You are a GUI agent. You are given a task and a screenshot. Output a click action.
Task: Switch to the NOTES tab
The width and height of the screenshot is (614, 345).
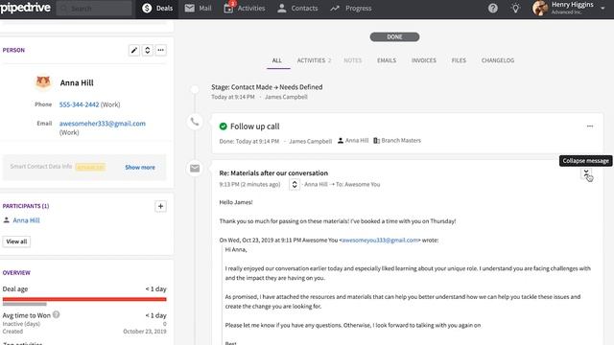pos(352,60)
